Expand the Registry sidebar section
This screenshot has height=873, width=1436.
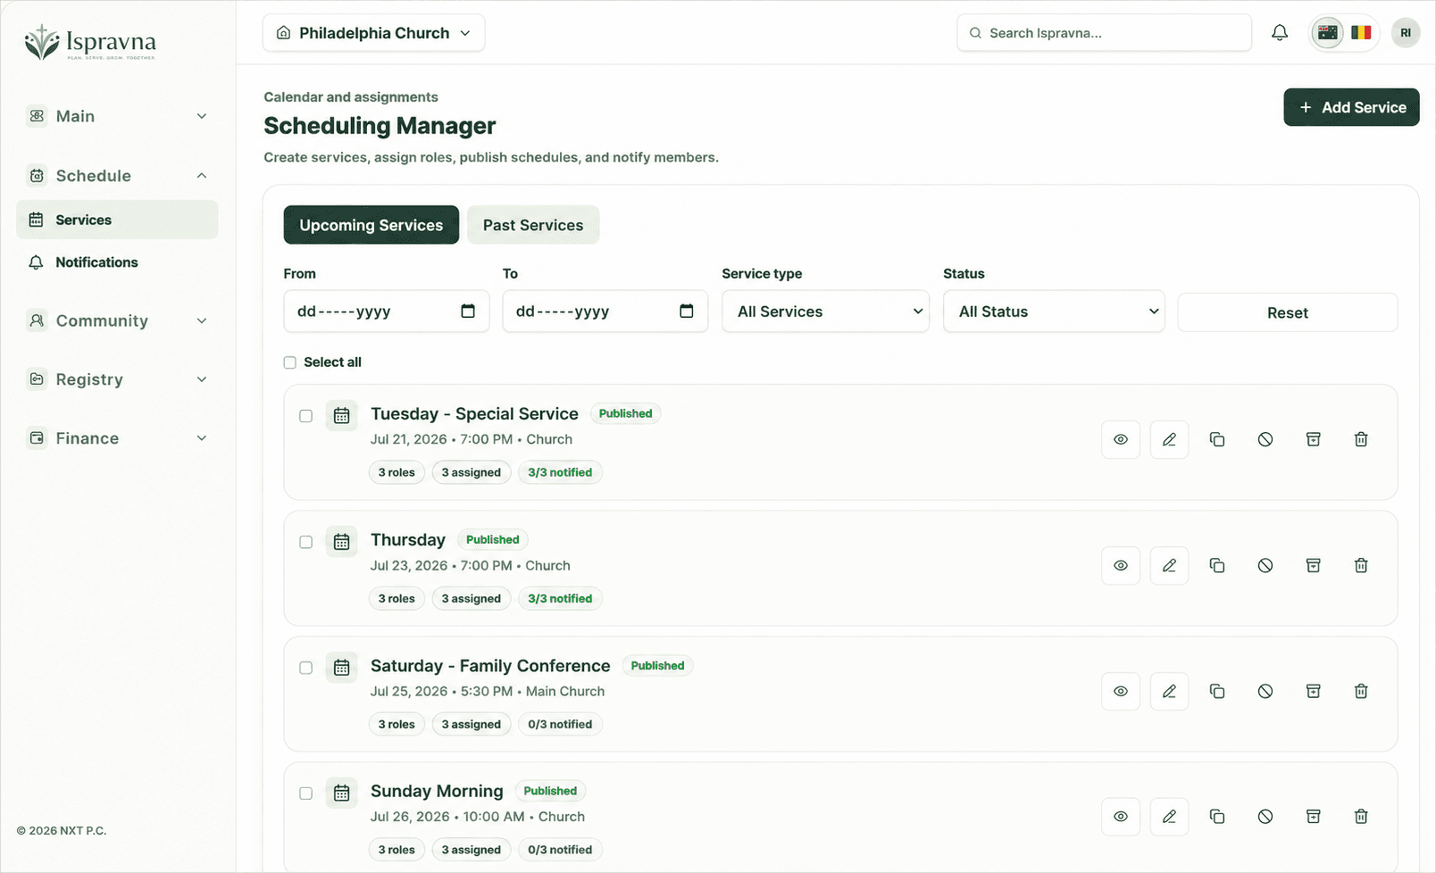point(117,379)
